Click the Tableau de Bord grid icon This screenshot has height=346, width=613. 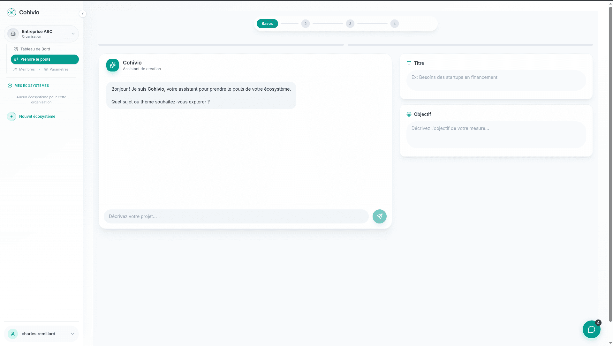(x=15, y=49)
